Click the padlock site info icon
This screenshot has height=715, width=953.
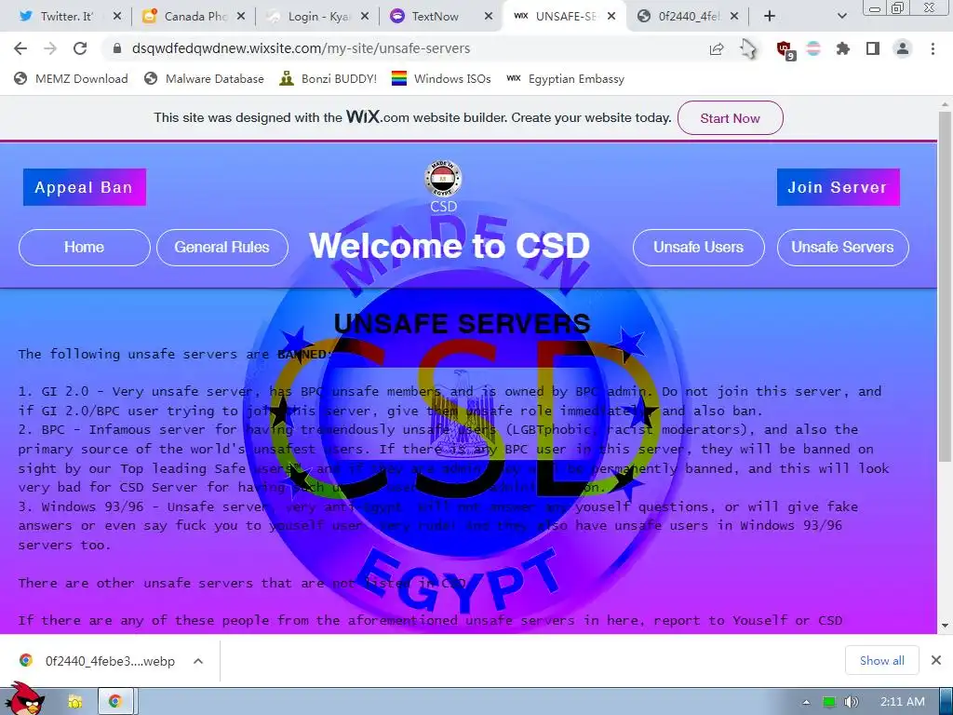pyautogui.click(x=117, y=48)
